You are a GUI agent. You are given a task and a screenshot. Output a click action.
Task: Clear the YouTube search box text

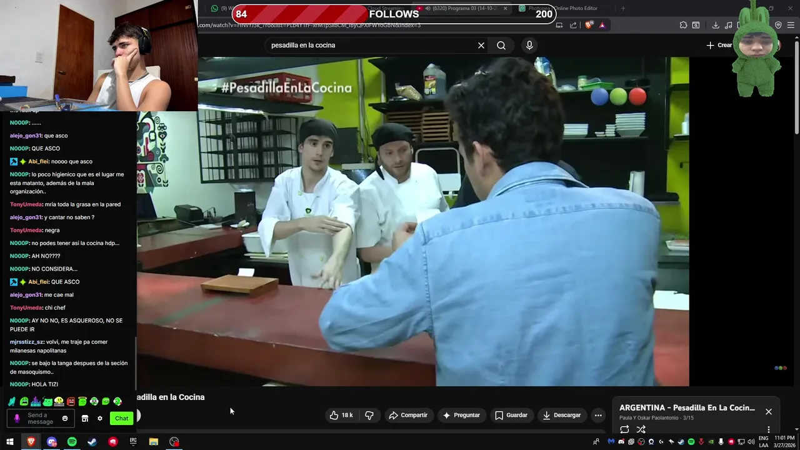click(x=481, y=45)
